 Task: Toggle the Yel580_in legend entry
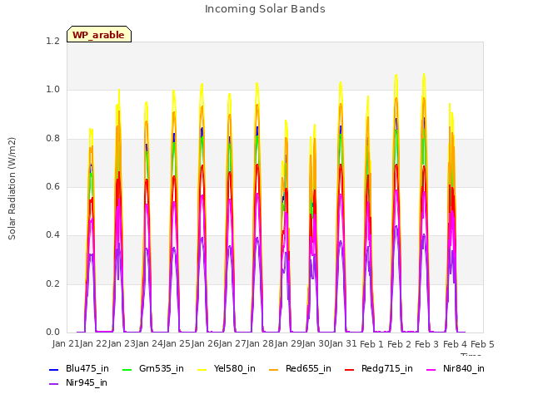pyautogui.click(x=227, y=368)
